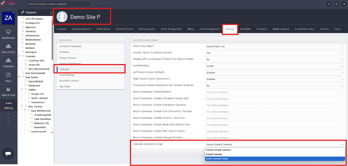Choose Demo Calendar Group option
The height and width of the screenshot is (166, 348).
pyautogui.click(x=275, y=159)
